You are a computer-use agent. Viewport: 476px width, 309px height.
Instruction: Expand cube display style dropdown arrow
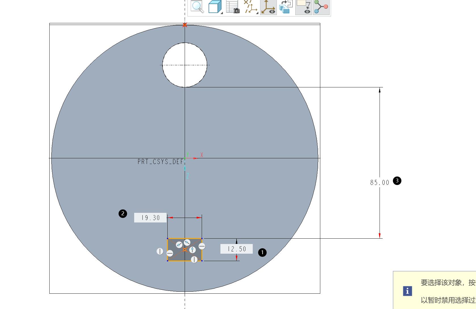pyautogui.click(x=222, y=13)
